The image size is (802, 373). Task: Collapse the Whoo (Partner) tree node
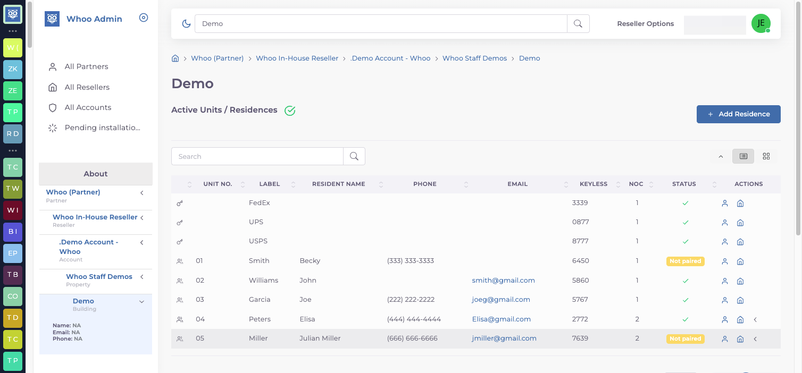(x=142, y=193)
